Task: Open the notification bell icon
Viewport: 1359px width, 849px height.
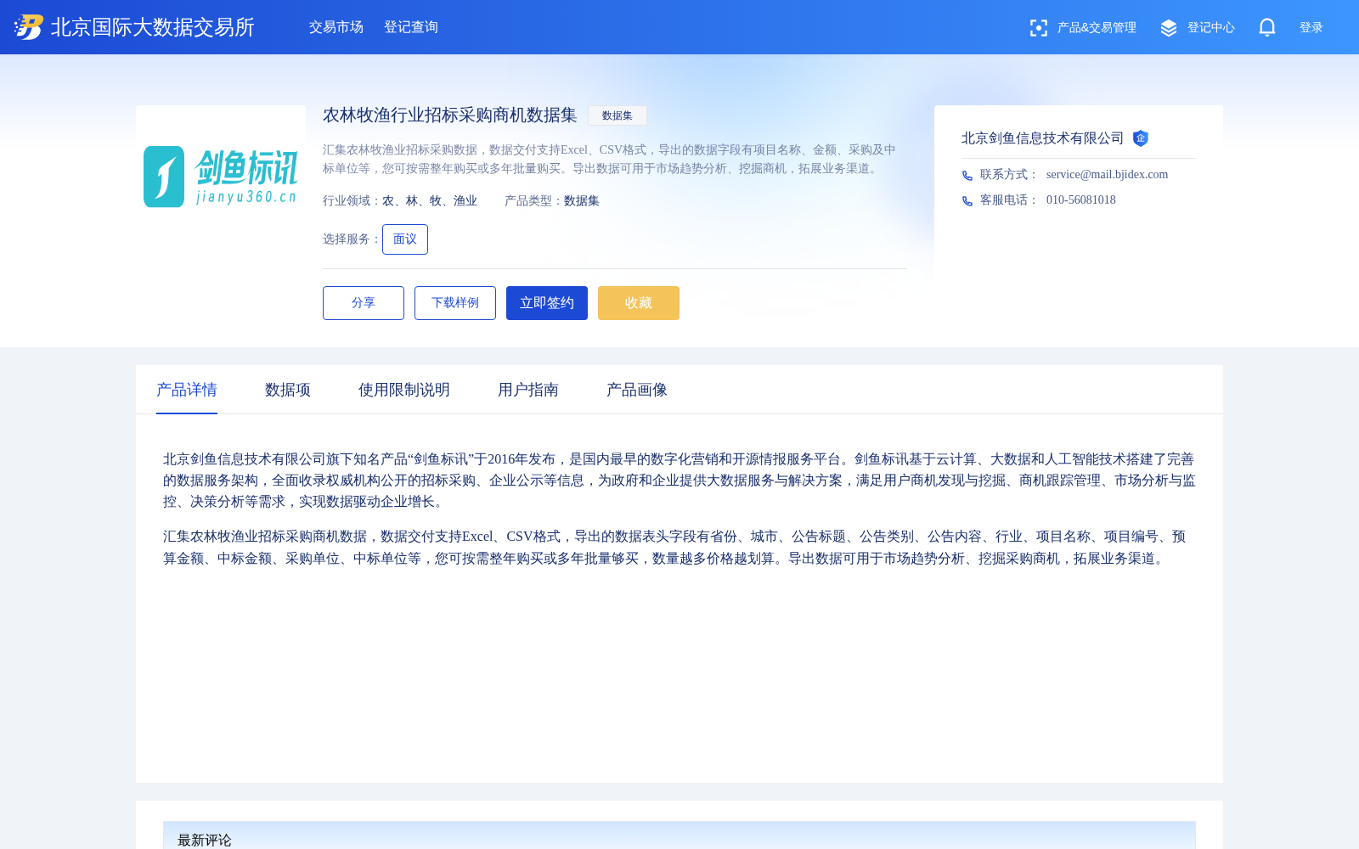Action: [x=1267, y=27]
